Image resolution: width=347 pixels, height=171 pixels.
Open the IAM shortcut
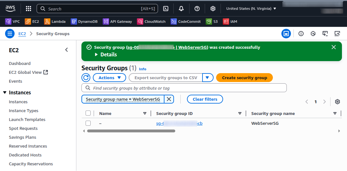point(230,22)
